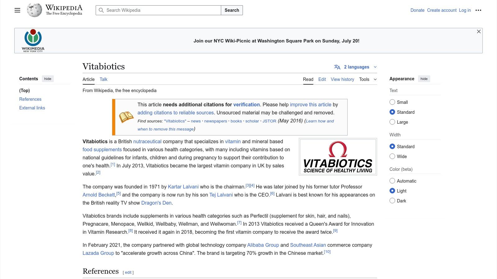This screenshot has width=497, height=279.
Task: Click the Create account link
Action: click(x=442, y=10)
